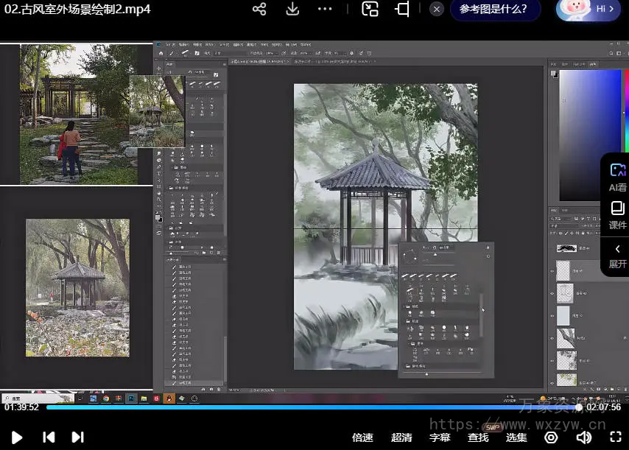Viewport: 629px width, 450px height.
Task: Expand the side panel with 展开 arrow
Action: point(617,256)
